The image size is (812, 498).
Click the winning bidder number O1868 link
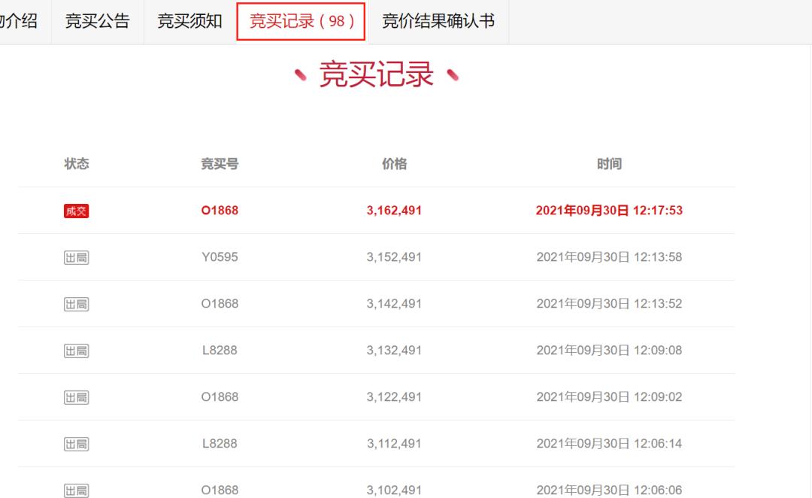[x=219, y=211]
